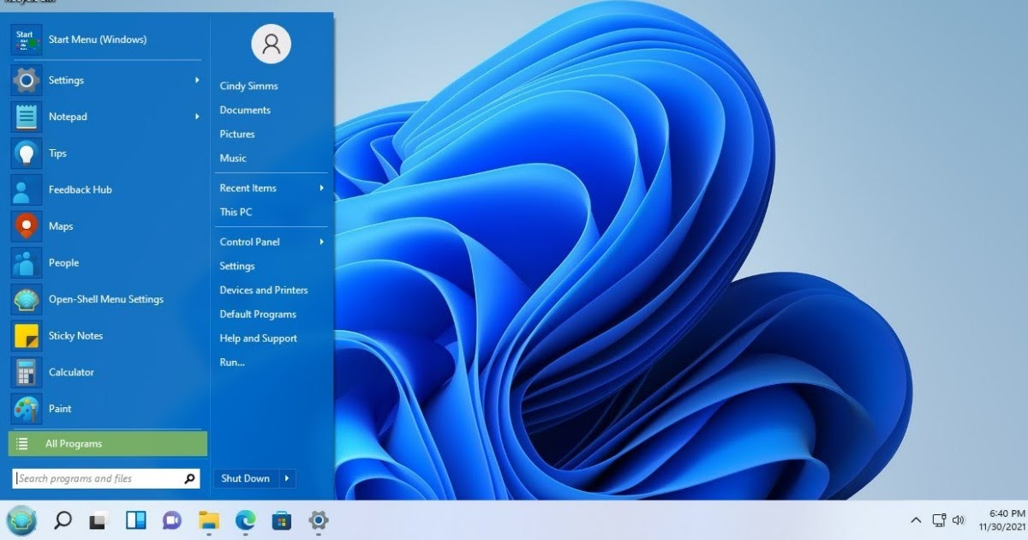The width and height of the screenshot is (1028, 540).
Task: Click the user account avatar picture
Action: click(x=271, y=44)
